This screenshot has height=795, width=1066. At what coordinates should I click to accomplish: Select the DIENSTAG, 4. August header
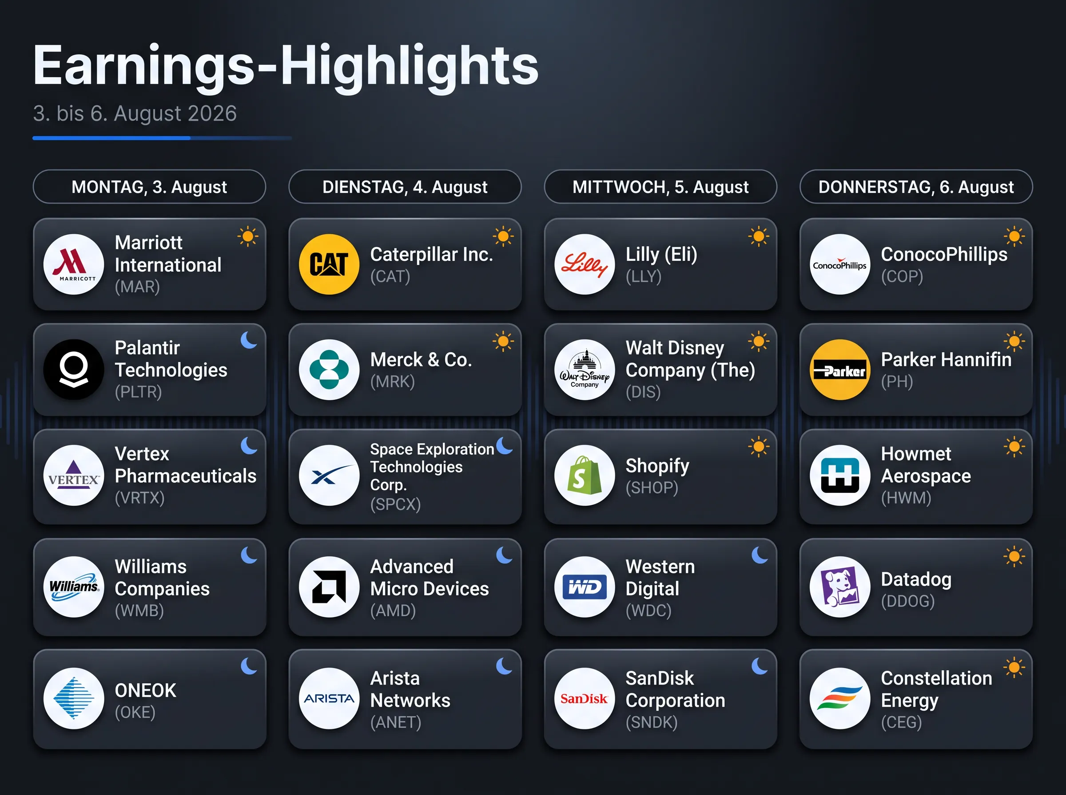pos(405,187)
